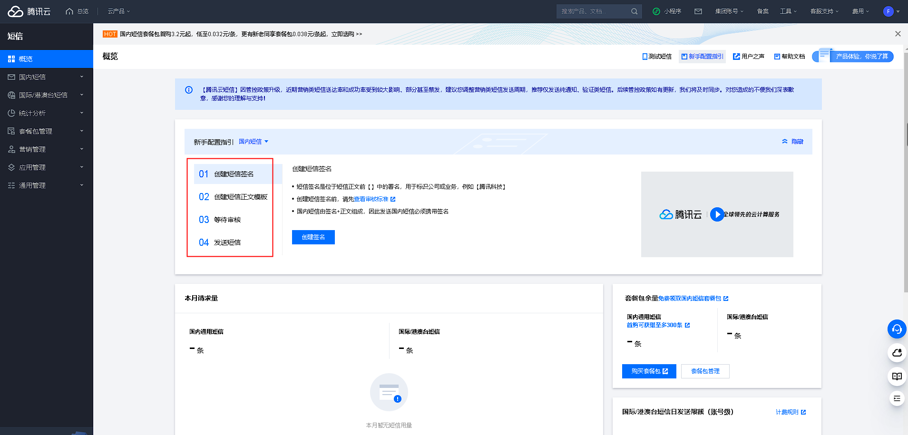Click the search magnifier icon
This screenshot has width=908, height=435.
point(634,11)
